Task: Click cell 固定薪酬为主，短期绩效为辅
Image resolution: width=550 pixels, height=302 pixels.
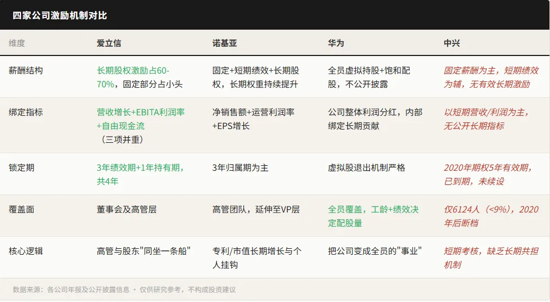Action: tap(491, 77)
